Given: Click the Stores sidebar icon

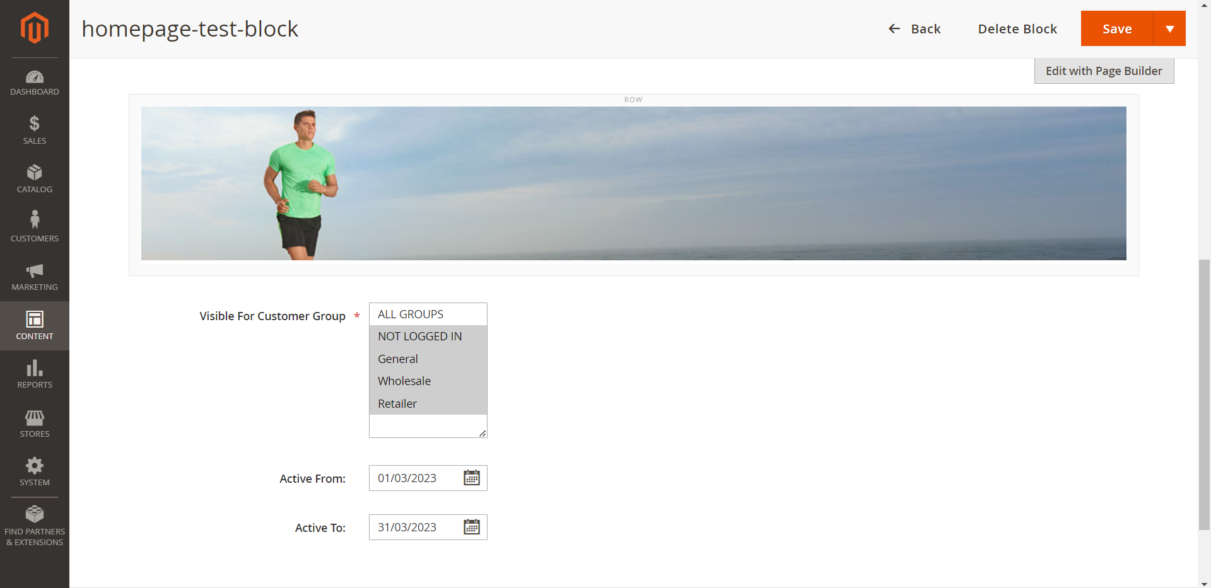Looking at the screenshot, I should 35,423.
